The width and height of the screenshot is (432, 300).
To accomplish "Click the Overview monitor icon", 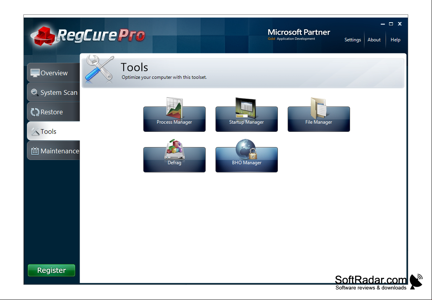I will tap(35, 73).
